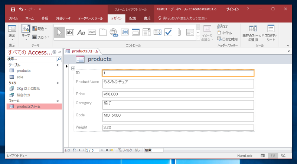Collapse the テーブル group
This screenshot has width=297, height=164.
(x=58, y=65)
